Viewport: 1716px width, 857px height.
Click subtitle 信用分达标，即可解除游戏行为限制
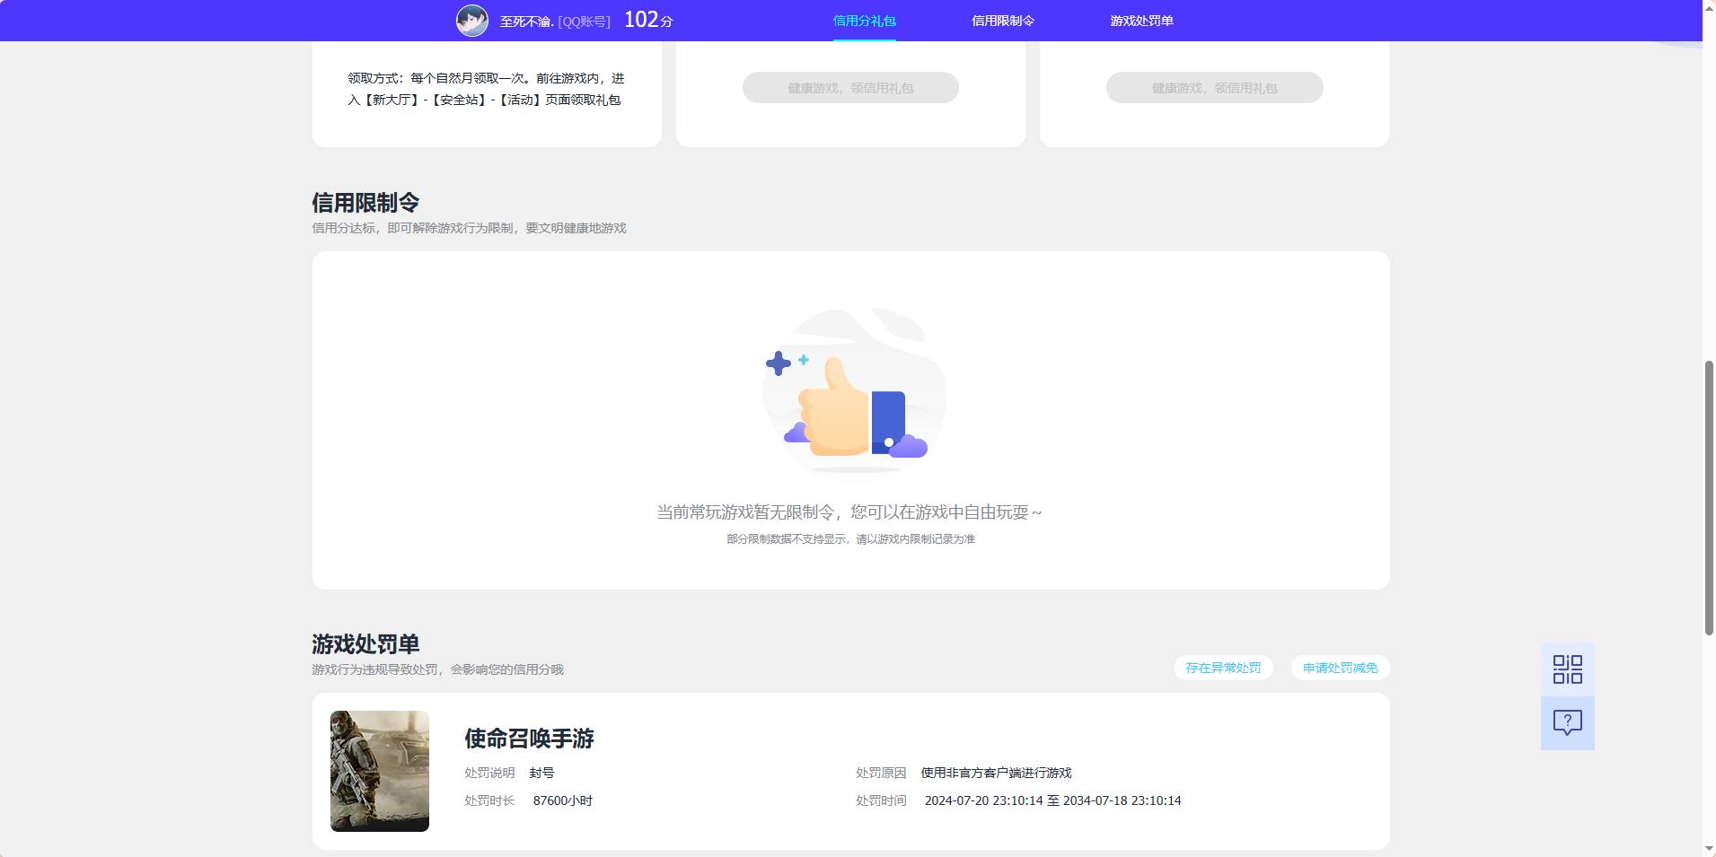coord(469,228)
